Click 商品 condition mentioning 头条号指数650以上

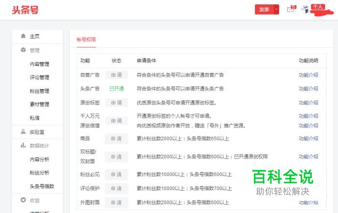[x=183, y=138]
